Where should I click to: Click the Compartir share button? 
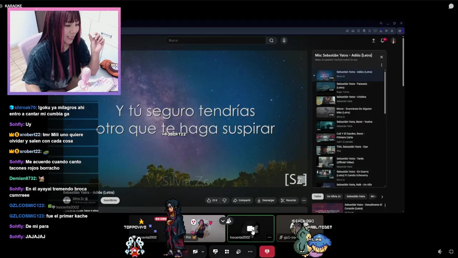(242, 200)
